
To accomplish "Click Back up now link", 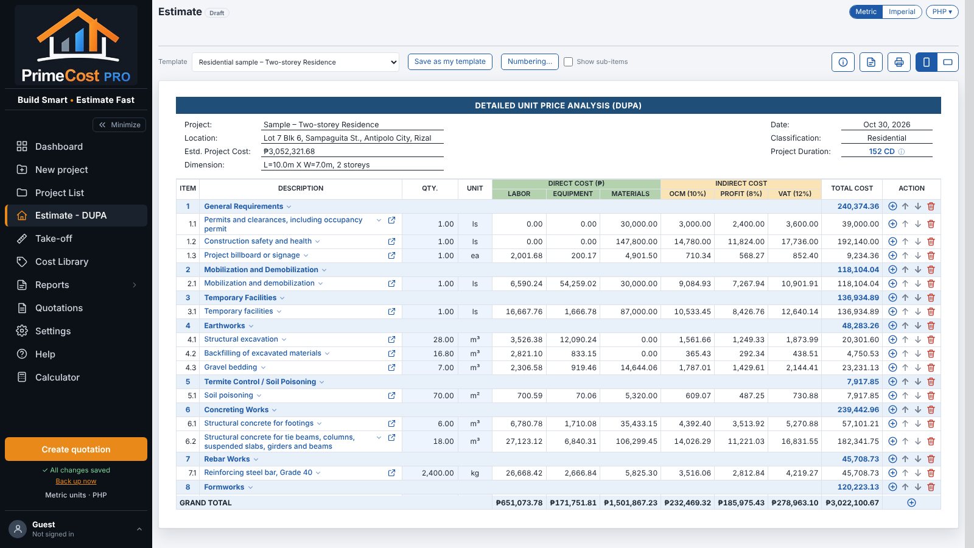I will tap(76, 481).
